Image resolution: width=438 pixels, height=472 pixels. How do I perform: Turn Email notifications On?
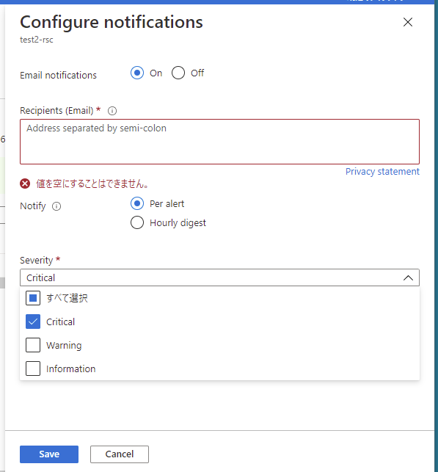point(137,73)
